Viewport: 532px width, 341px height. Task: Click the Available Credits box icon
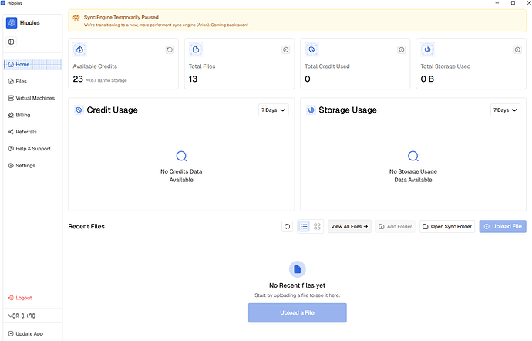tap(79, 49)
